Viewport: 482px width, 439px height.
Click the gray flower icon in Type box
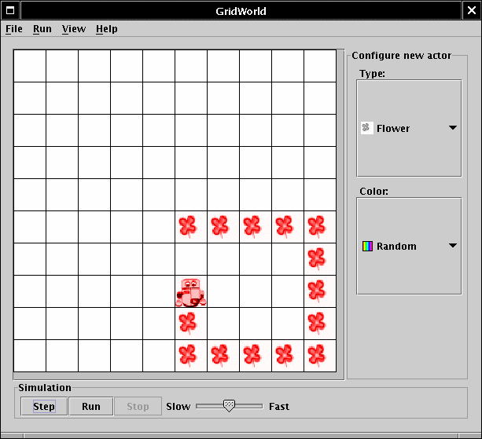(366, 128)
